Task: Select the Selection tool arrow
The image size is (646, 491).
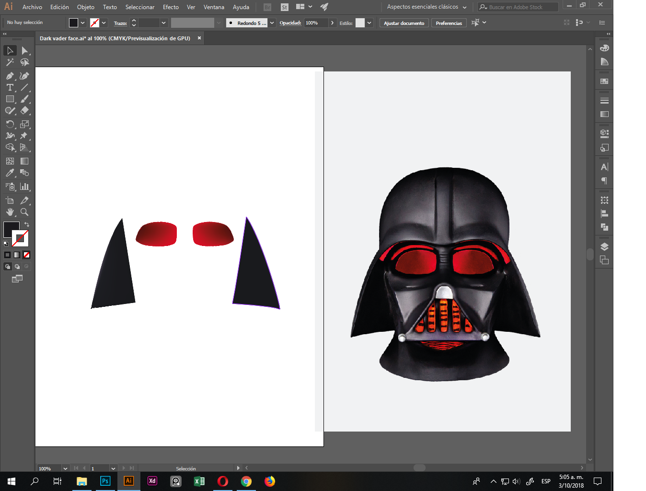Action: click(x=10, y=50)
